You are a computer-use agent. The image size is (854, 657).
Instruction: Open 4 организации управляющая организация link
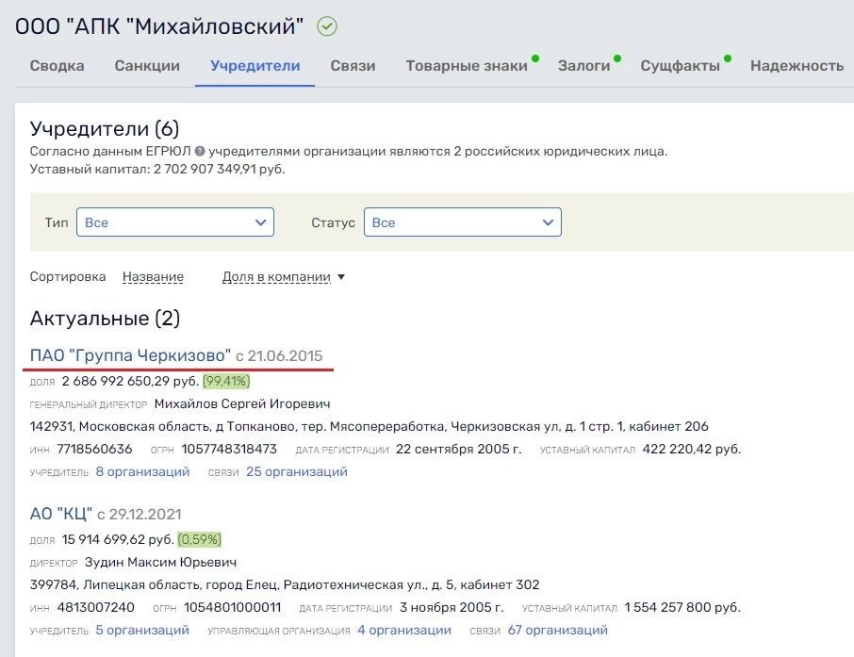404,631
